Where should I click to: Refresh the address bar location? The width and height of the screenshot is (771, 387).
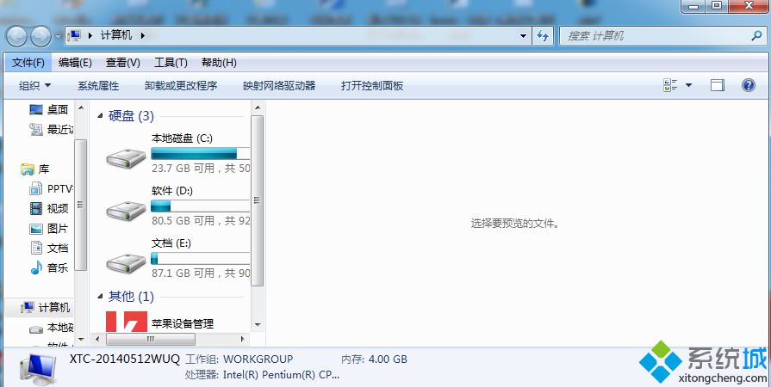pyautogui.click(x=542, y=36)
